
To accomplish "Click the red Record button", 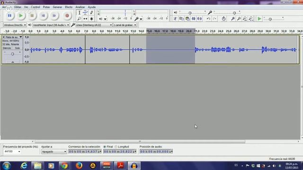I will click(x=67, y=16).
